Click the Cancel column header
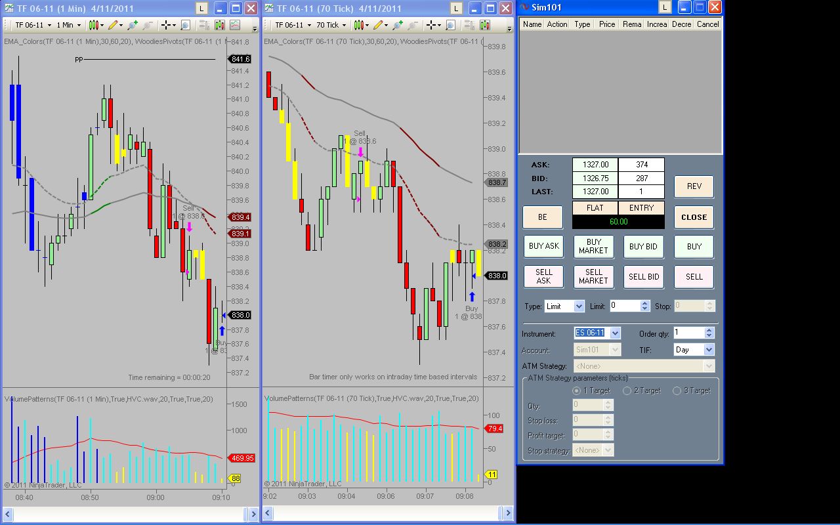Image resolution: width=840 pixels, height=525 pixels. point(707,24)
